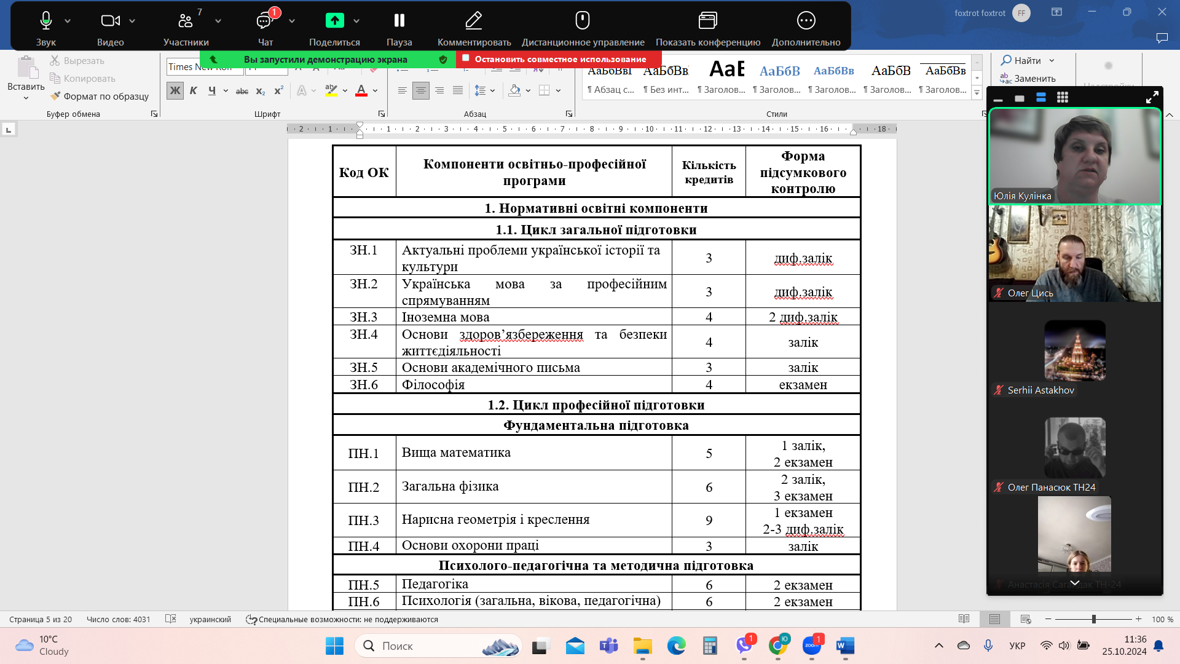Click the Найти find button
This screenshot has width=1180, height=664.
point(1021,60)
